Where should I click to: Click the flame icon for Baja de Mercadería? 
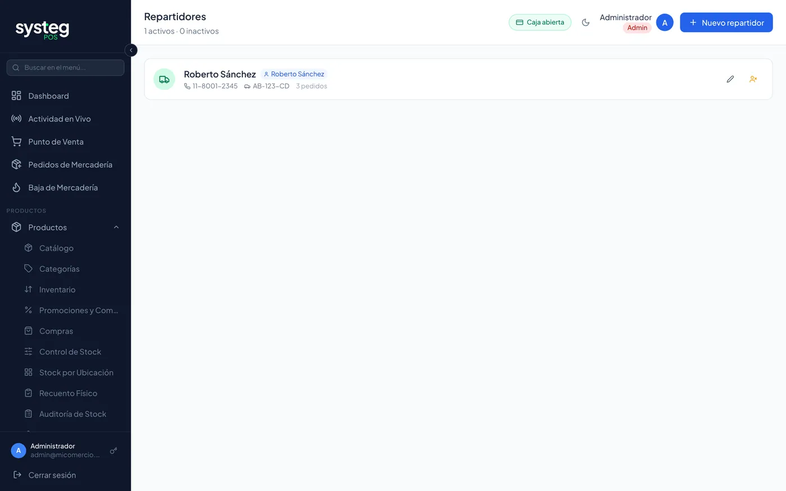(x=16, y=188)
